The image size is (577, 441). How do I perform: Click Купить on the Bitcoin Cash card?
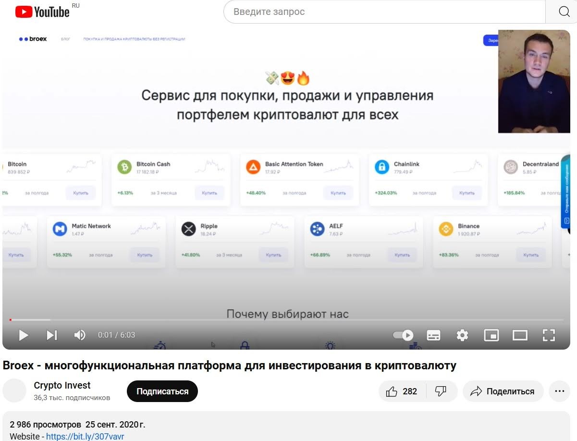pyautogui.click(x=209, y=193)
